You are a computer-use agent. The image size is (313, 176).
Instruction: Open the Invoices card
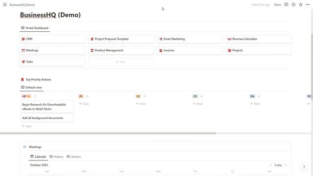[190, 50]
